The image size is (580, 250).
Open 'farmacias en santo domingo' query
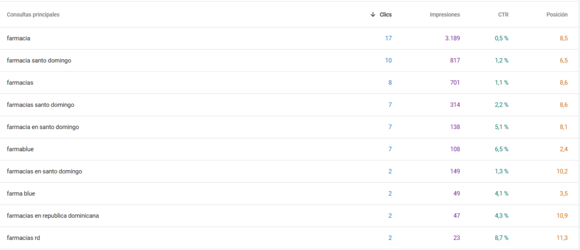pyautogui.click(x=44, y=171)
